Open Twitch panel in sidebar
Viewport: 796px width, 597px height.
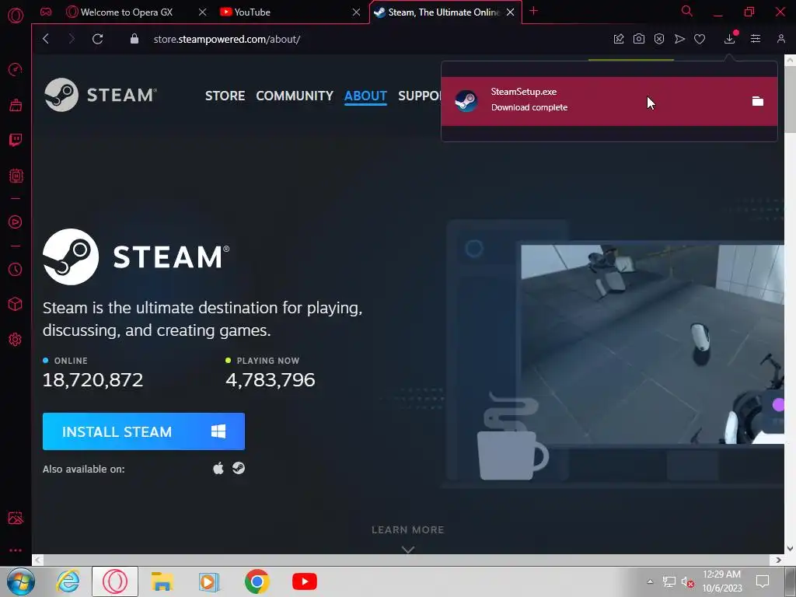(16, 140)
